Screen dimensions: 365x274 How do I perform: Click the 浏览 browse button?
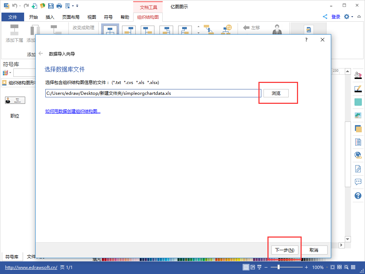(276, 93)
